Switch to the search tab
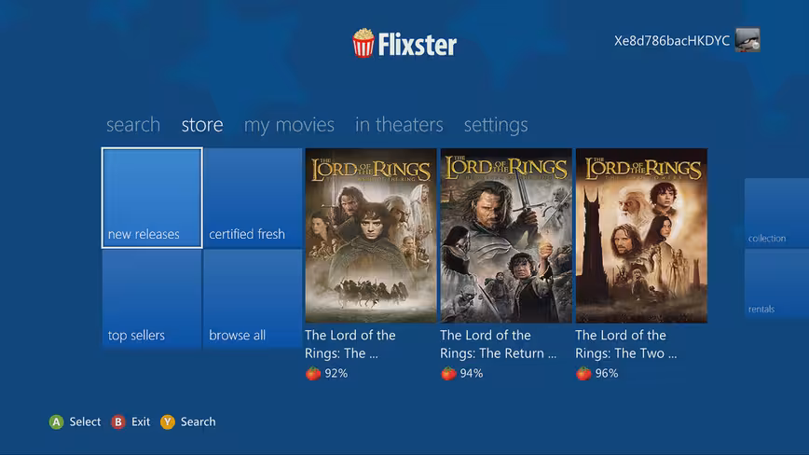Viewport: 809px width, 455px height. [133, 125]
